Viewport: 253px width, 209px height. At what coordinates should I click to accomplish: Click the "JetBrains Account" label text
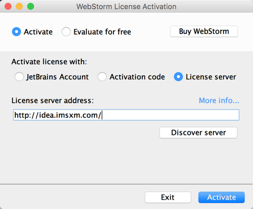click(57, 77)
